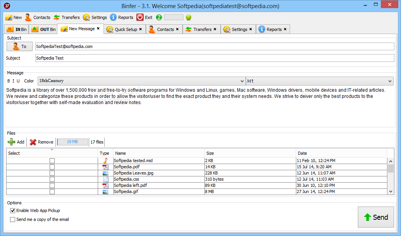Switch to the OUT Bin tab

point(43,29)
